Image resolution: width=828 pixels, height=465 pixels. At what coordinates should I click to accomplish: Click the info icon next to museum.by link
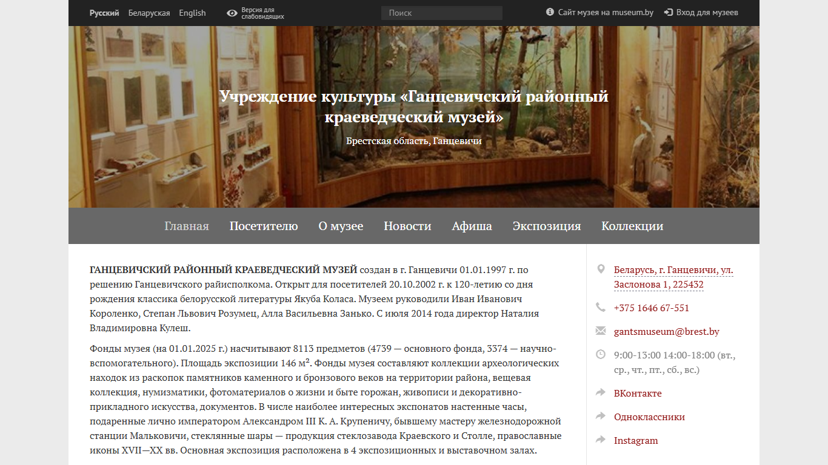point(550,12)
